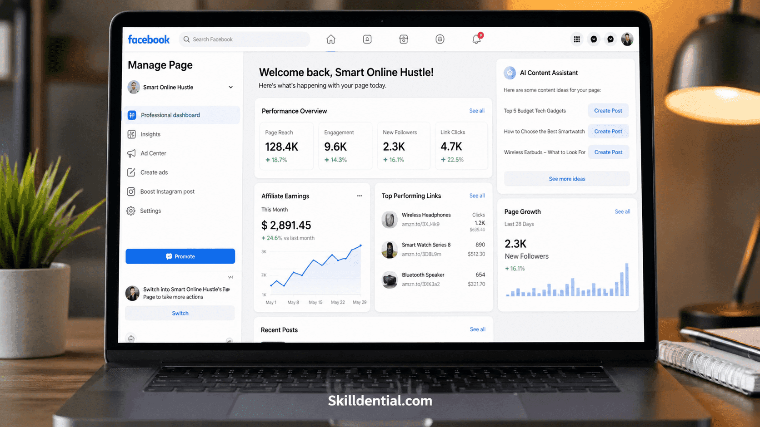The height and width of the screenshot is (427, 760).
Task: Open Ad Center in the Manage Page sidebar
Action: pos(152,153)
